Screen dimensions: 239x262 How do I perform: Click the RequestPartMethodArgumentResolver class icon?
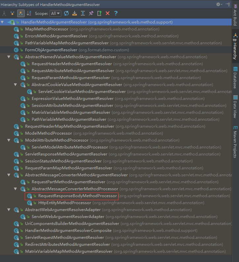pos(23,182)
